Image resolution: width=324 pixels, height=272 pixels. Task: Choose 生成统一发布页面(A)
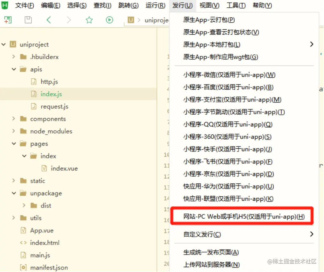[x=244, y=252]
